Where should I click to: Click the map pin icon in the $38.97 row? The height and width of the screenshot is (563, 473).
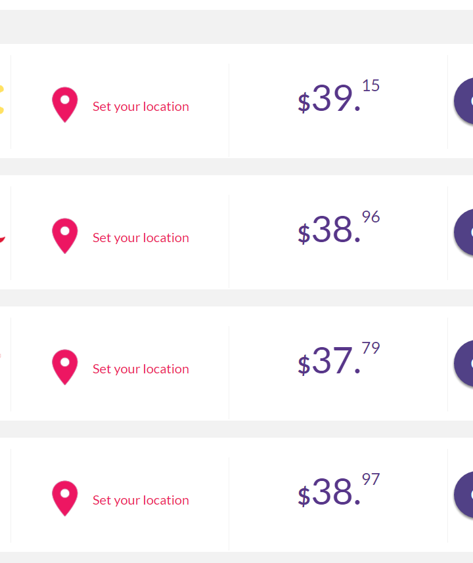(x=64, y=499)
